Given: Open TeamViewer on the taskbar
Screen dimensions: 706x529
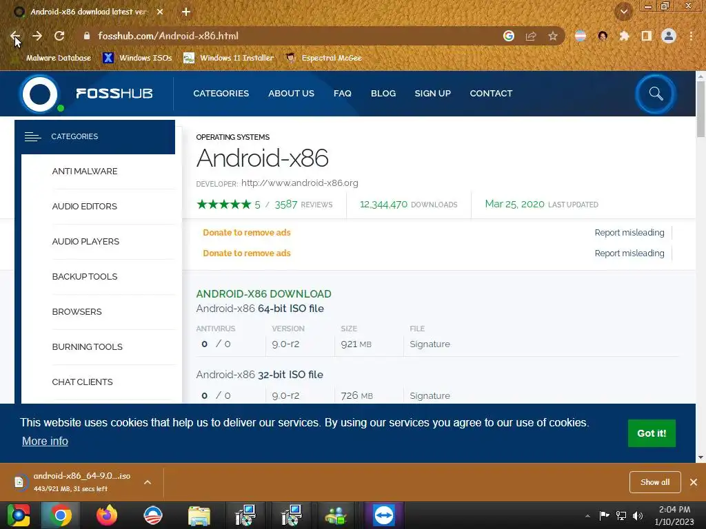Looking at the screenshot, I should (x=383, y=515).
